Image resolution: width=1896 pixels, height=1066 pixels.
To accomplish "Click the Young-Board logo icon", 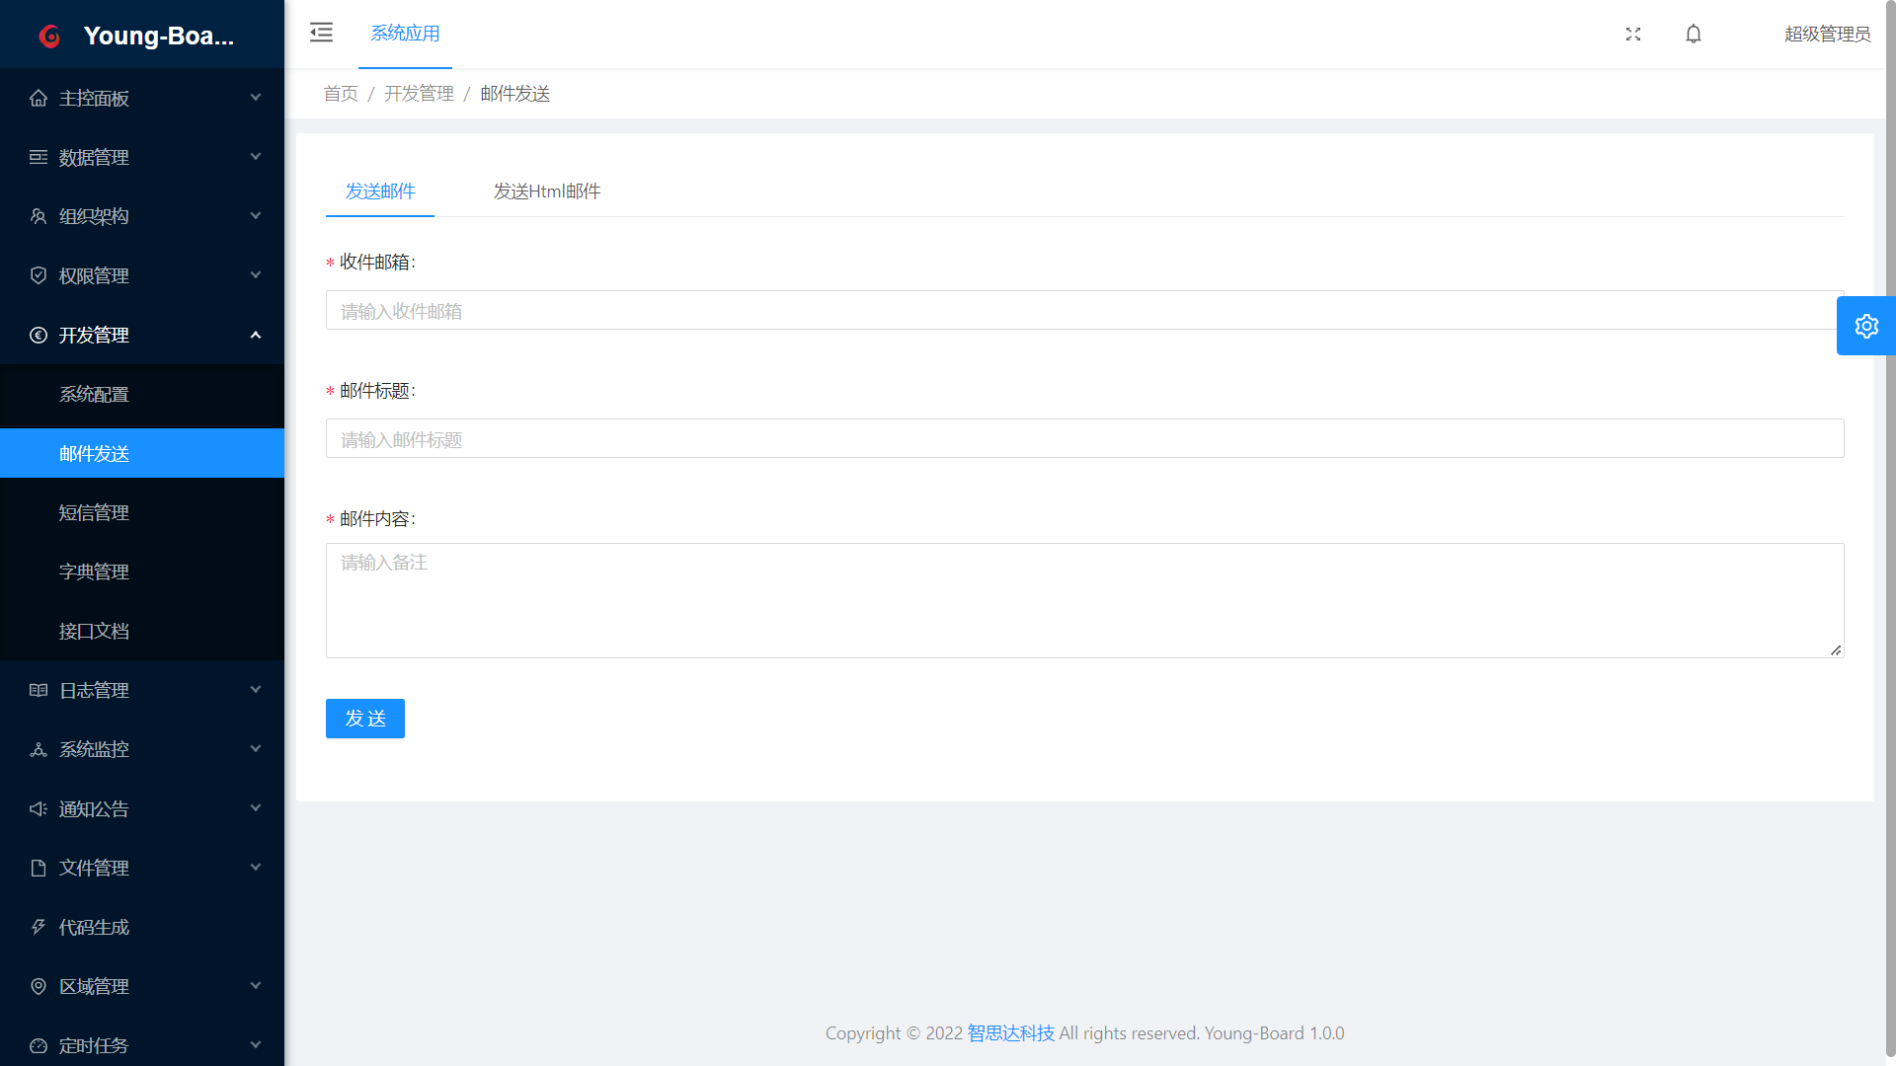I will click(x=49, y=37).
